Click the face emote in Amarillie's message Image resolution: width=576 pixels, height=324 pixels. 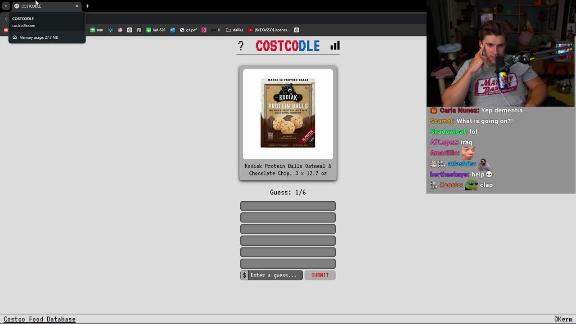coord(468,153)
